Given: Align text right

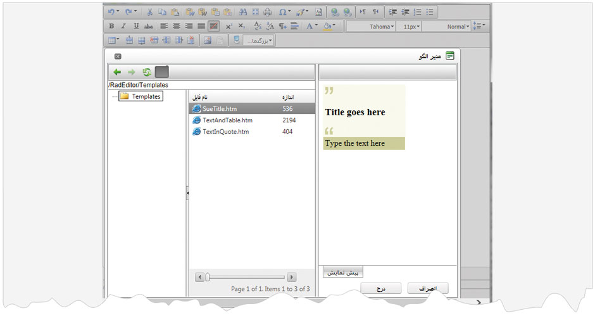Looking at the screenshot, I should pyautogui.click(x=189, y=26).
